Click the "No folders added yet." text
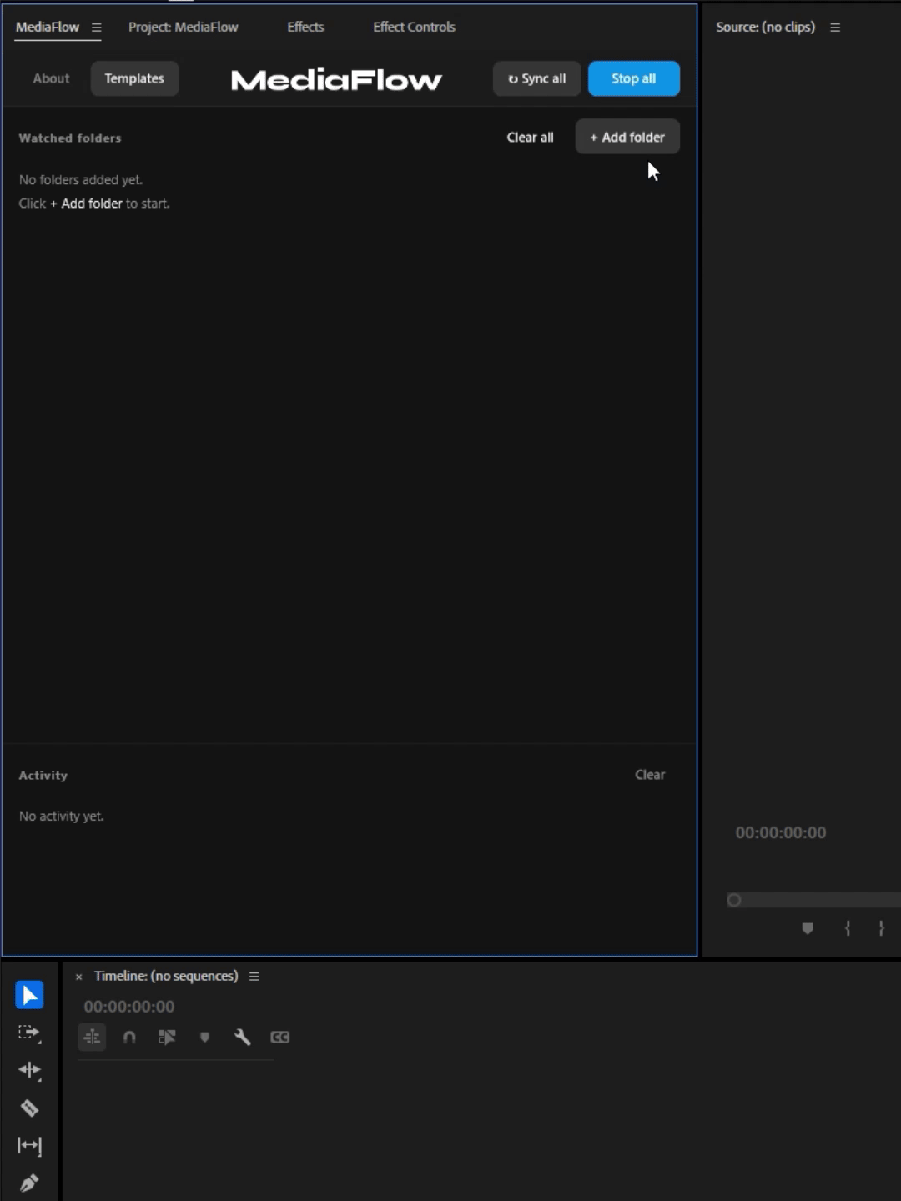 tap(81, 179)
